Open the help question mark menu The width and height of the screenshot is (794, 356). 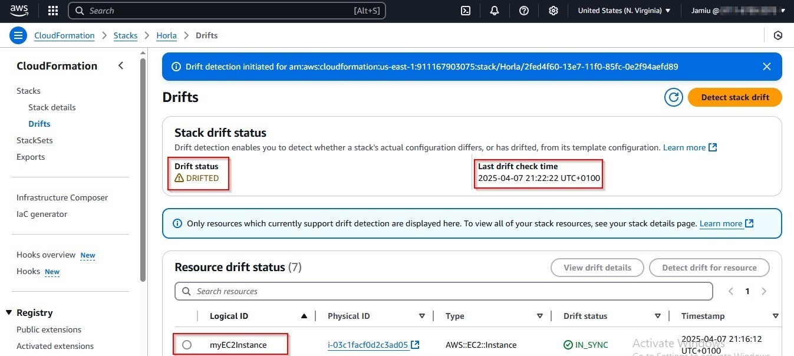(524, 11)
